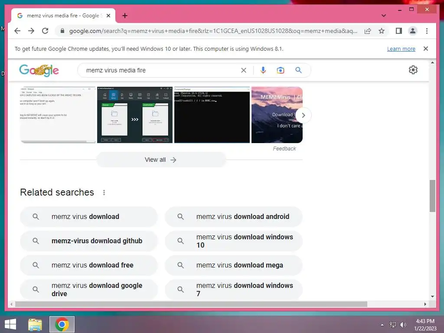
Task: Open the Command Prompt image result
Action: [212, 114]
